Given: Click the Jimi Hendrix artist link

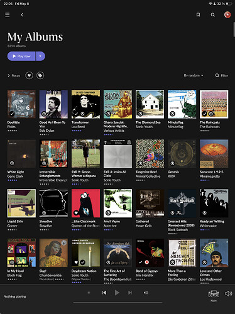Looking at the screenshot, I should [x=145, y=275].
